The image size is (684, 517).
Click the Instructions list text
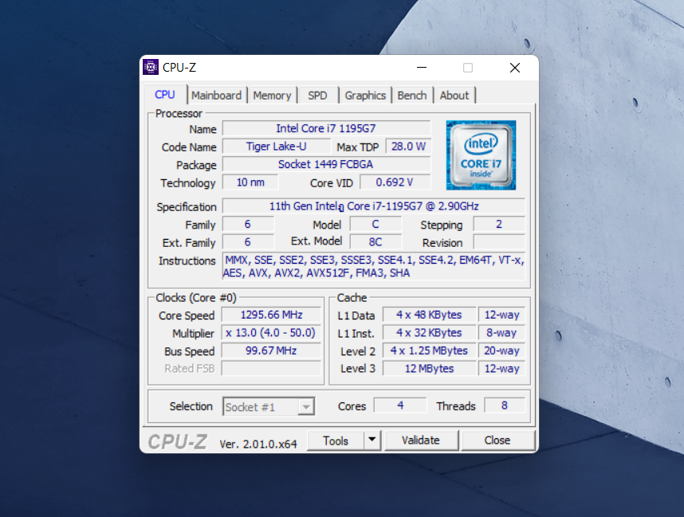pos(374,266)
